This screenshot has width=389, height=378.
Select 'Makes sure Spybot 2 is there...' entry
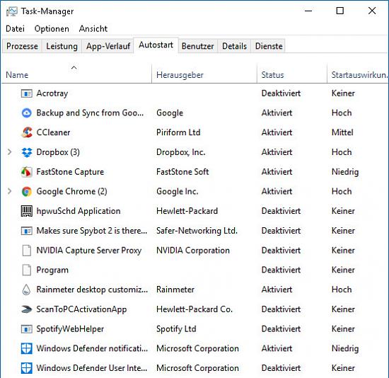[92, 231]
